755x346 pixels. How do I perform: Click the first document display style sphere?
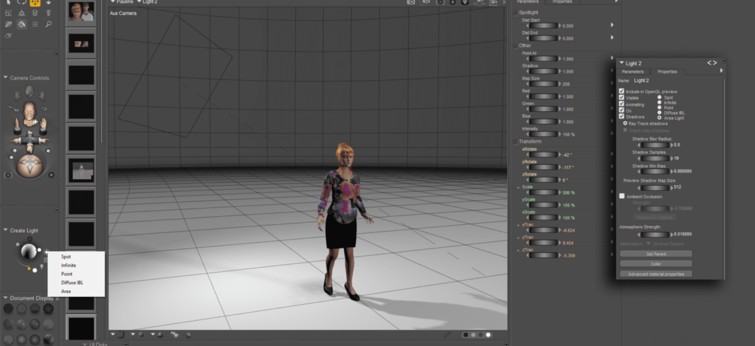(x=8, y=309)
